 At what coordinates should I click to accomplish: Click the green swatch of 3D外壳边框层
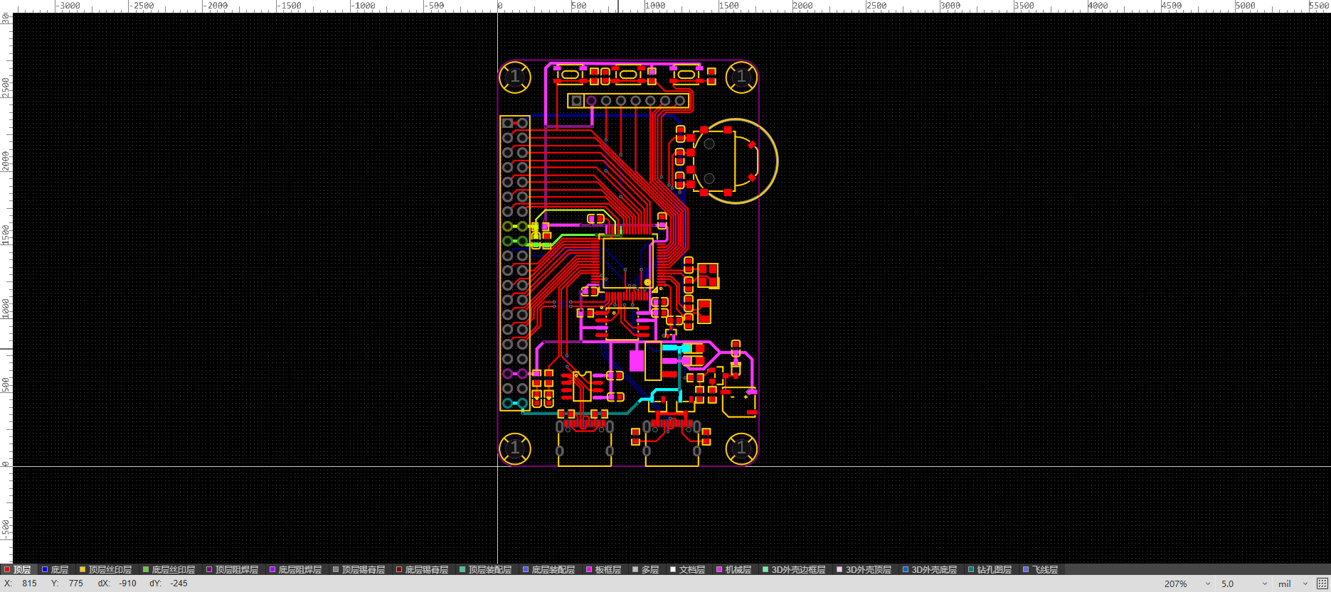tap(765, 569)
